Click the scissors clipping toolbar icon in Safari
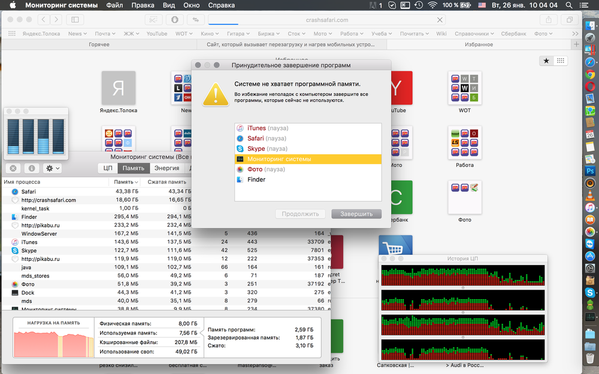The width and height of the screenshot is (599, 374). pyautogui.click(x=153, y=20)
